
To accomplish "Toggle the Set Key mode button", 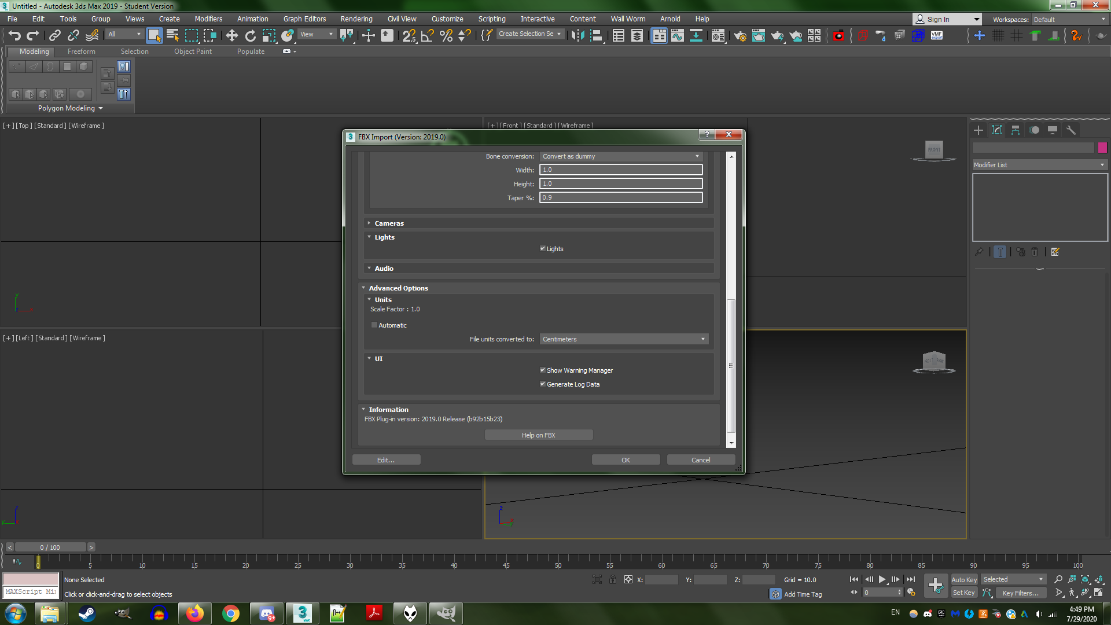I will click(x=964, y=593).
